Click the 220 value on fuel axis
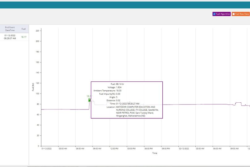The image size is (250, 167). click(37, 31)
